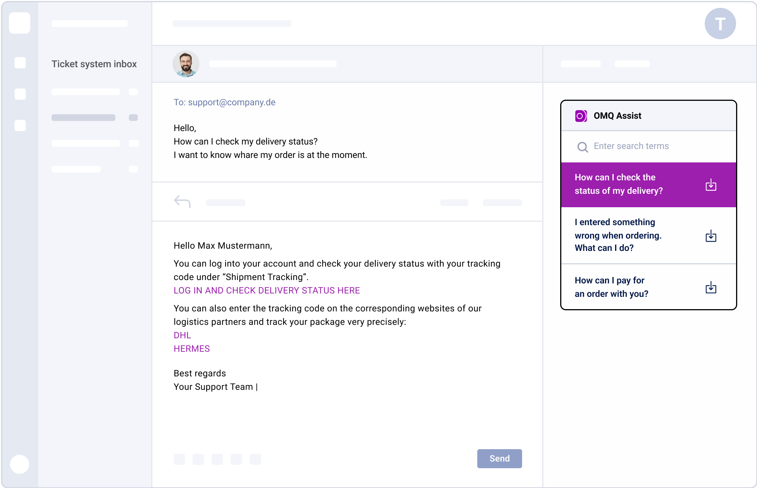Click the search magnifier icon in OMQ Assist
Screen dimensions: 757x488
point(583,147)
